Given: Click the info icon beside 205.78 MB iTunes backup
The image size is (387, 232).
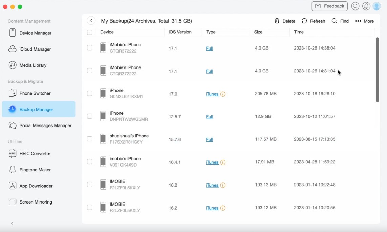Looking at the screenshot, I should (x=223, y=94).
